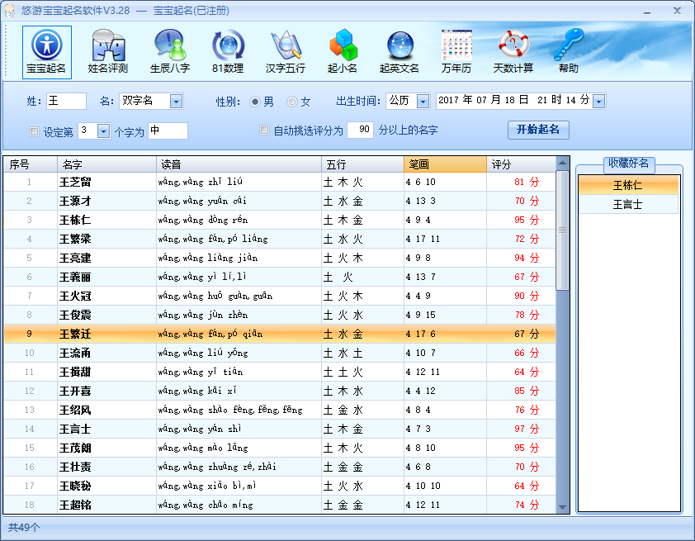695x541 pixels.
Task: Open the 万年历 calendar tool
Action: 456,50
